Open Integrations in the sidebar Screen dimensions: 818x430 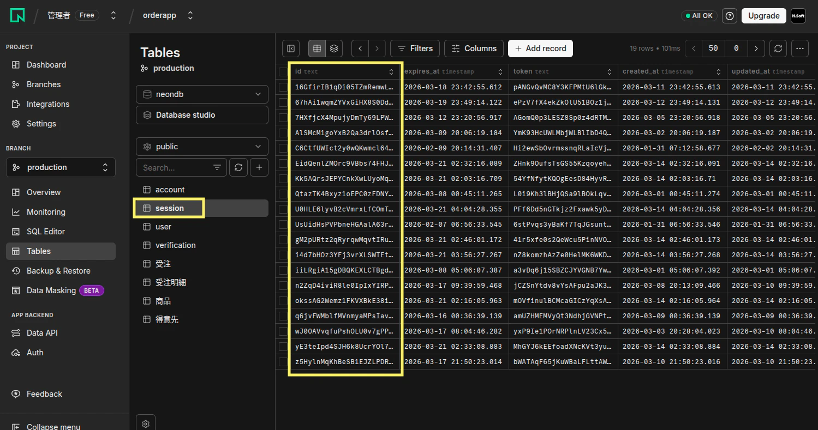(x=61, y=104)
